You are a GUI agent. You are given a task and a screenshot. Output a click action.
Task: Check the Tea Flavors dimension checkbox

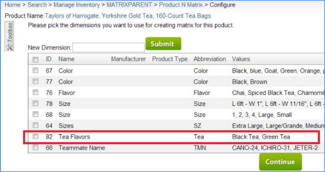pyautogui.click(x=36, y=137)
